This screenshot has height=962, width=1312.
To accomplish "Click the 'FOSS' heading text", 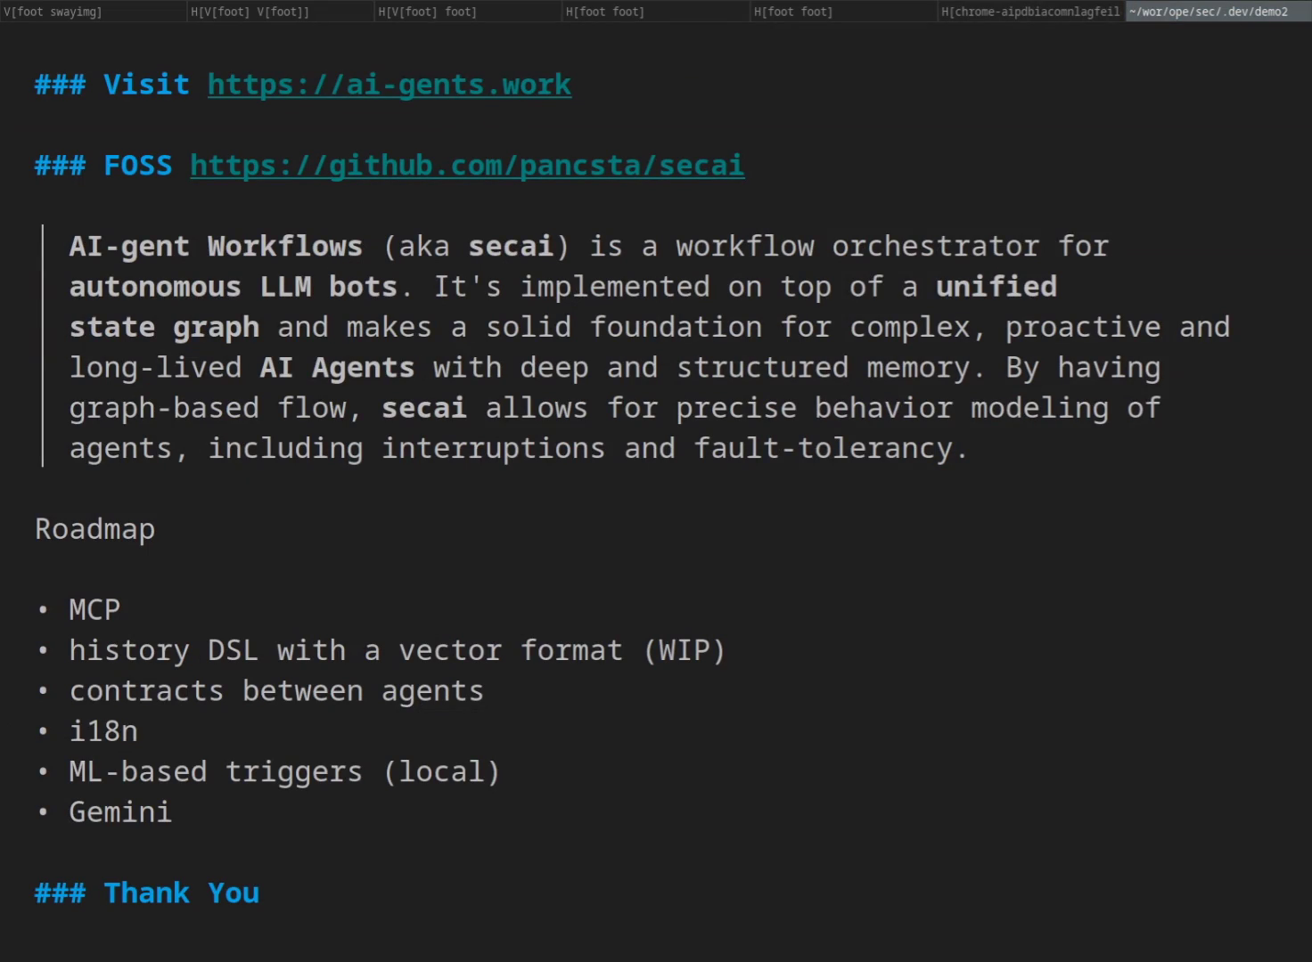I will (137, 166).
